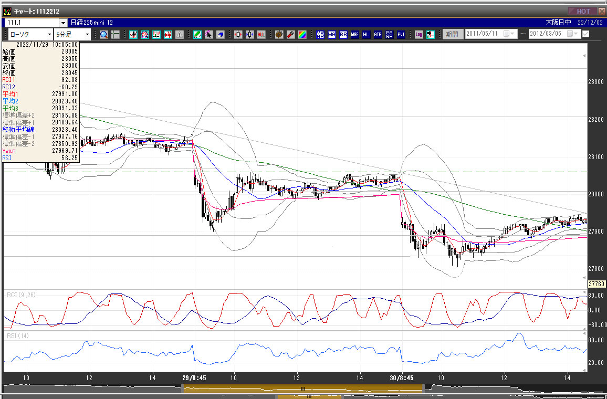Open the start date 2011/05/11 calendar dropdown
Viewport: 607px width, 399px height.
coord(509,34)
